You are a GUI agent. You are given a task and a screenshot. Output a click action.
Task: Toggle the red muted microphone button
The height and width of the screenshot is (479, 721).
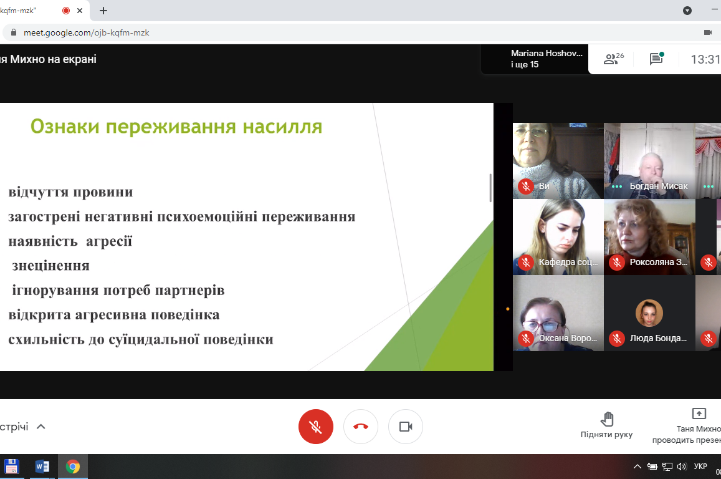(316, 427)
